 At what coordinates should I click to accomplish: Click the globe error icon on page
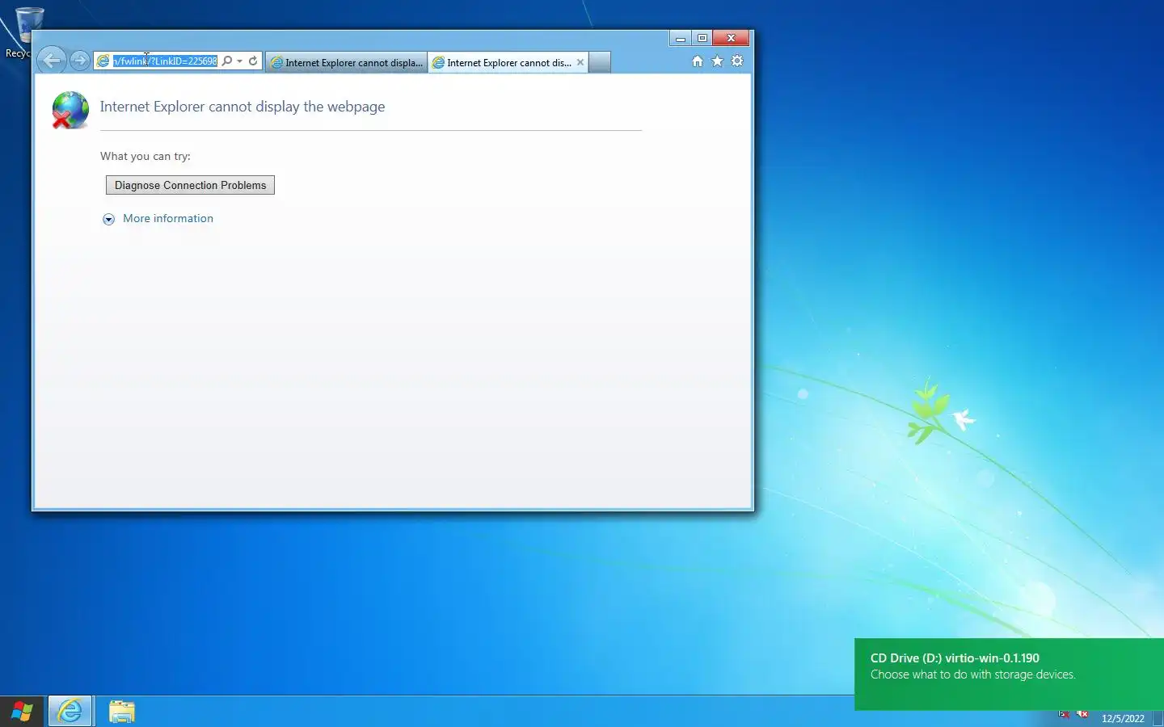(x=70, y=110)
